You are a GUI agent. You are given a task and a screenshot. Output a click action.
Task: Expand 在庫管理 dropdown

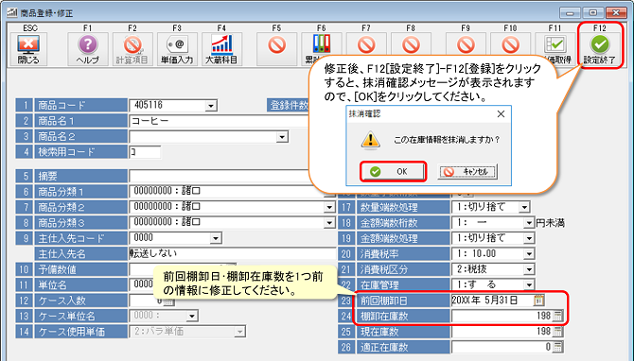tap(529, 284)
